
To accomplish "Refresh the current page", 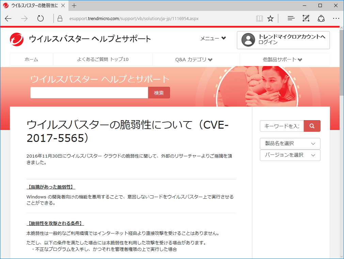I will pos(40,19).
